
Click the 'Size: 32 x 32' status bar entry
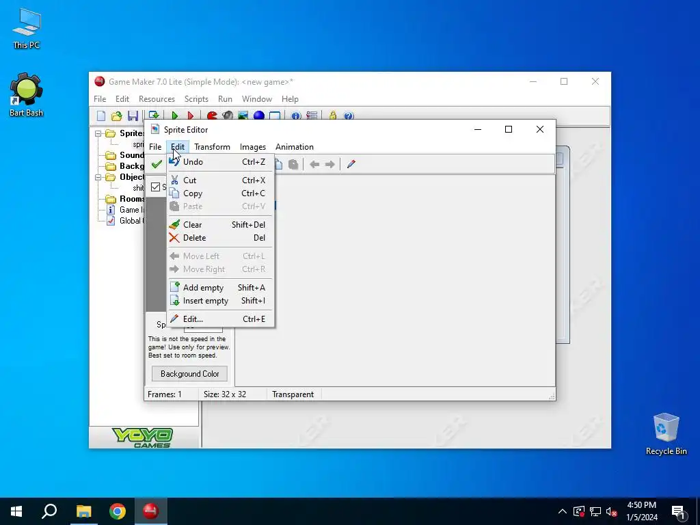coord(224,394)
